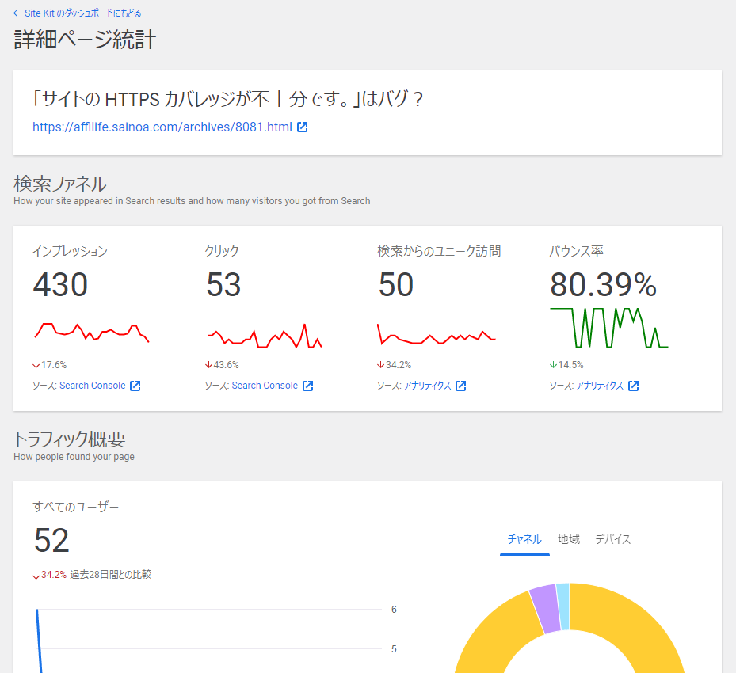Screen dimensions: 736x673
Task: Switch to the 地域 tab
Action: (x=569, y=540)
